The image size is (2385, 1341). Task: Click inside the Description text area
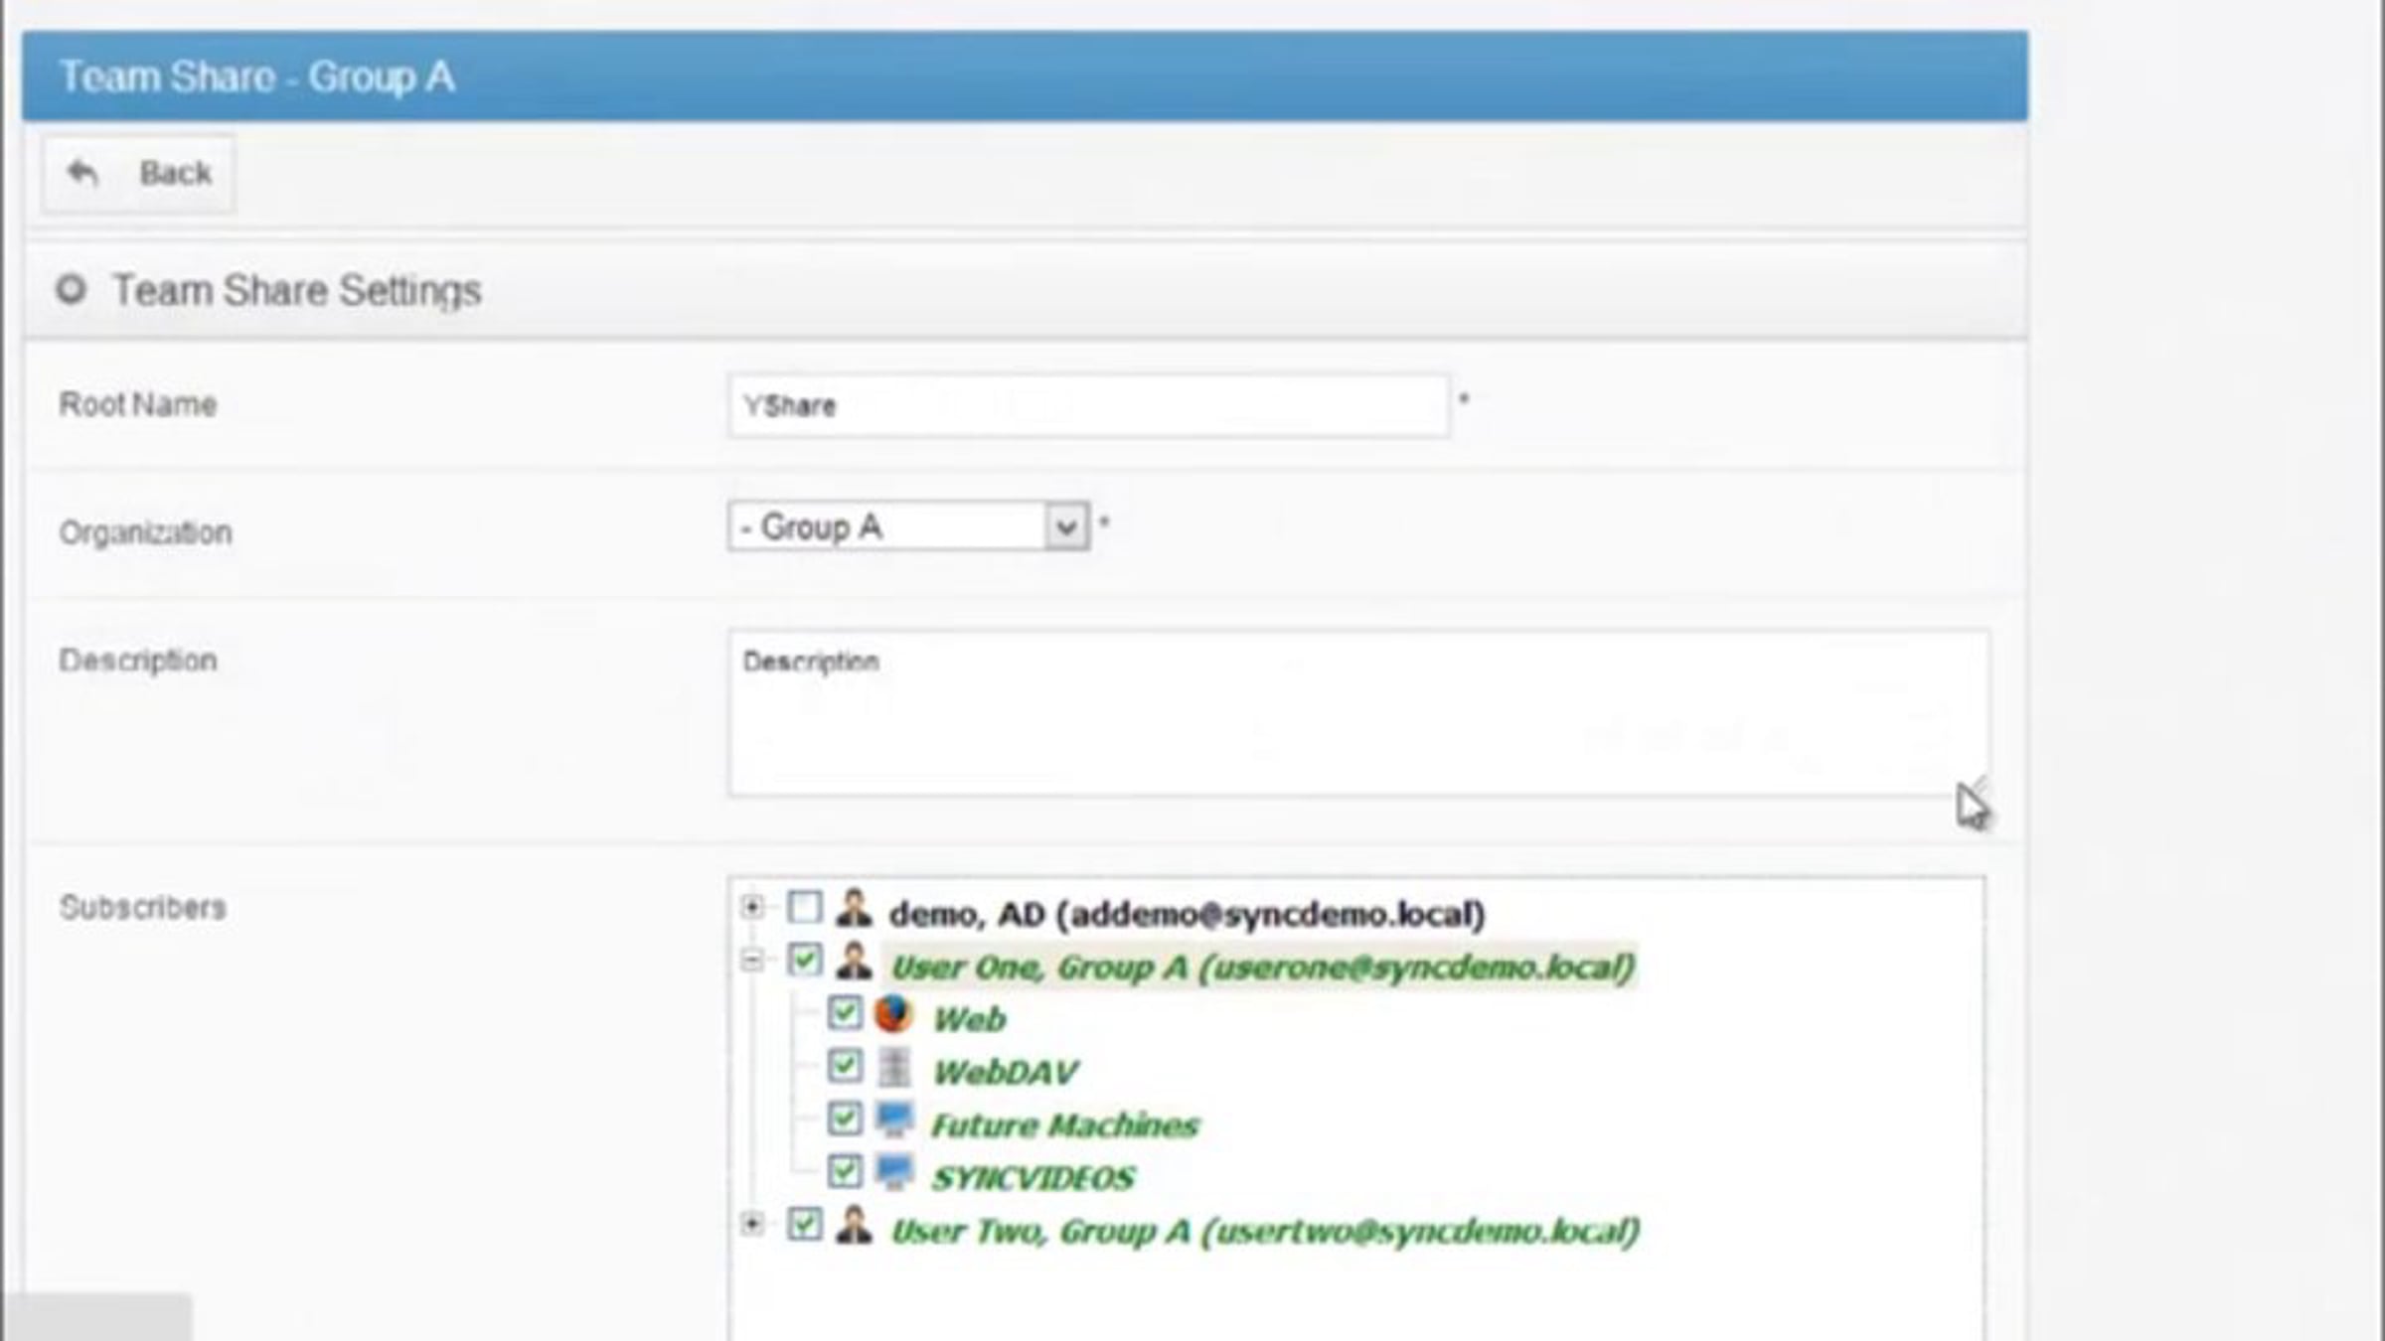1358,713
